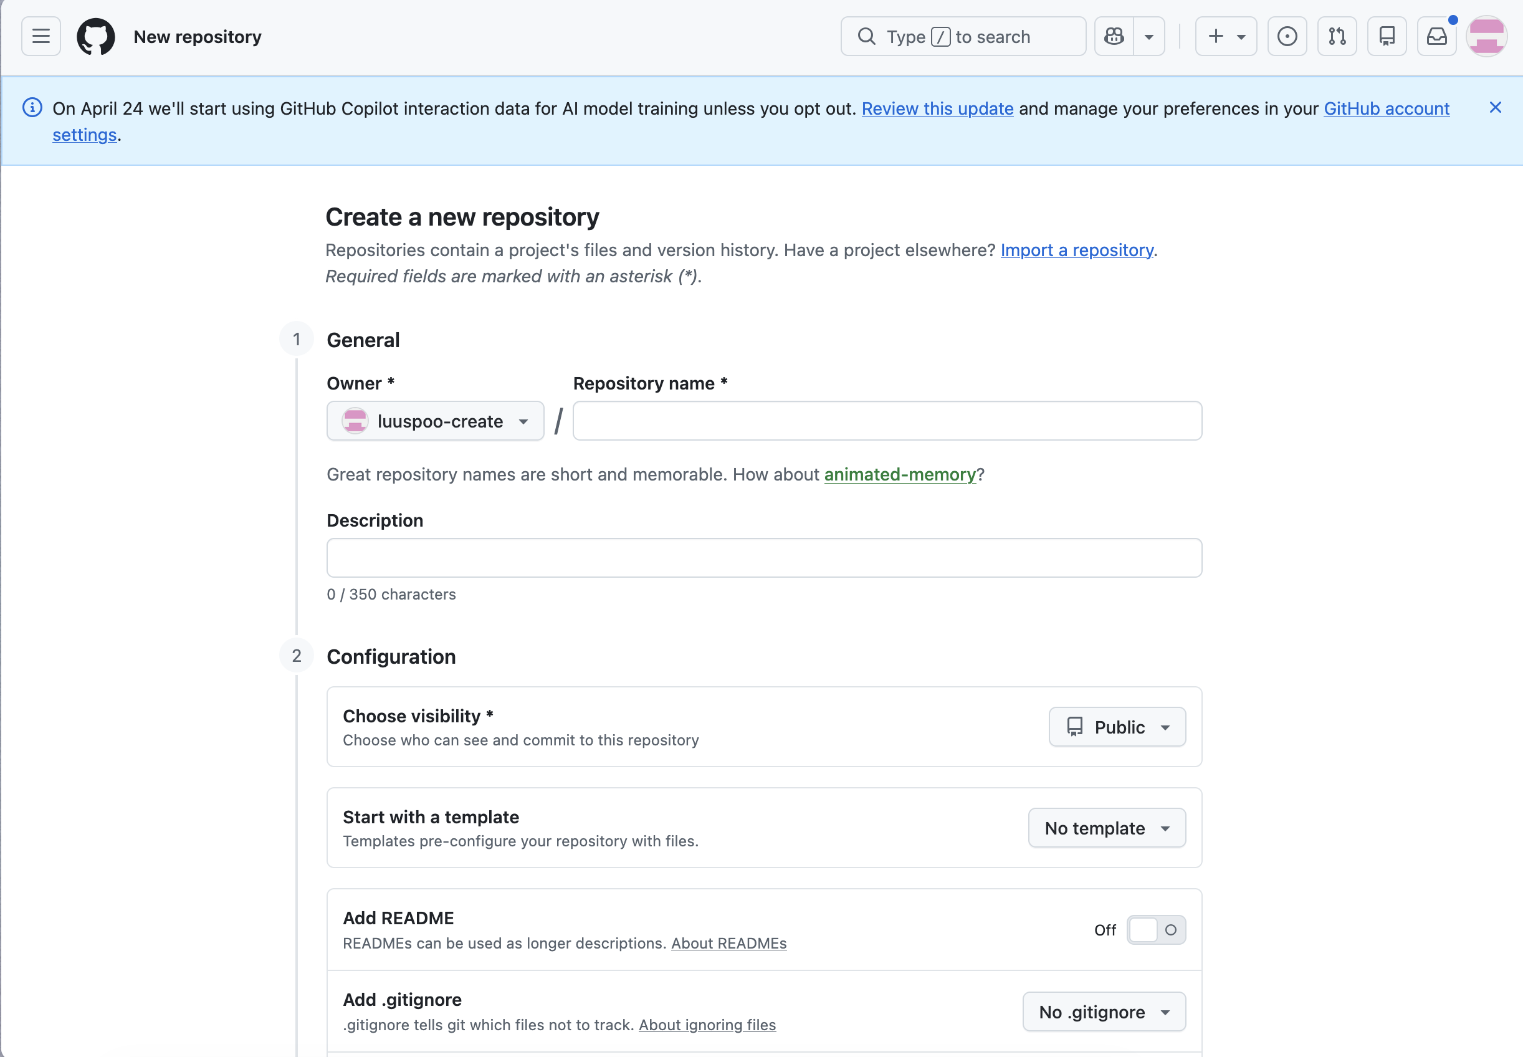Viewport: 1523px width, 1057px height.
Task: Open the No template dropdown
Action: [1106, 827]
